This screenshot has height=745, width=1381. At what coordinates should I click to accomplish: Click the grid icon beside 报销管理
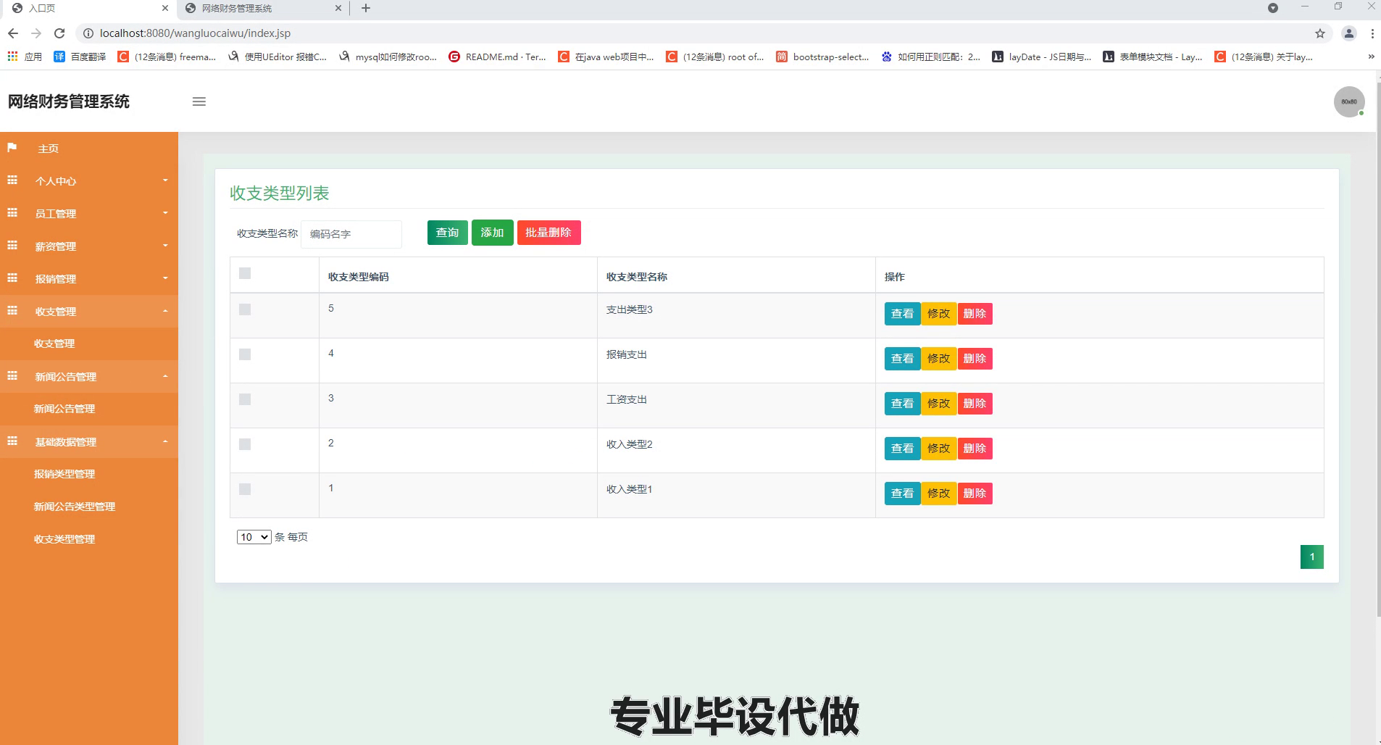[x=12, y=278]
